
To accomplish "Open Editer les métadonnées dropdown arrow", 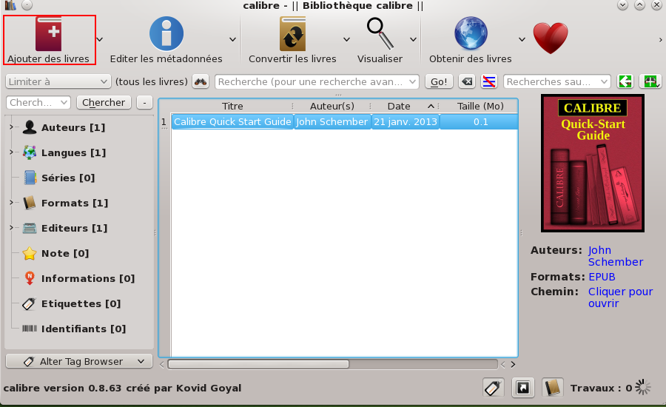I will pyautogui.click(x=233, y=39).
